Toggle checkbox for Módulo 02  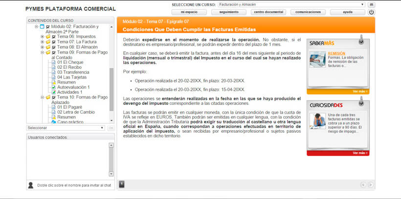point(47,27)
